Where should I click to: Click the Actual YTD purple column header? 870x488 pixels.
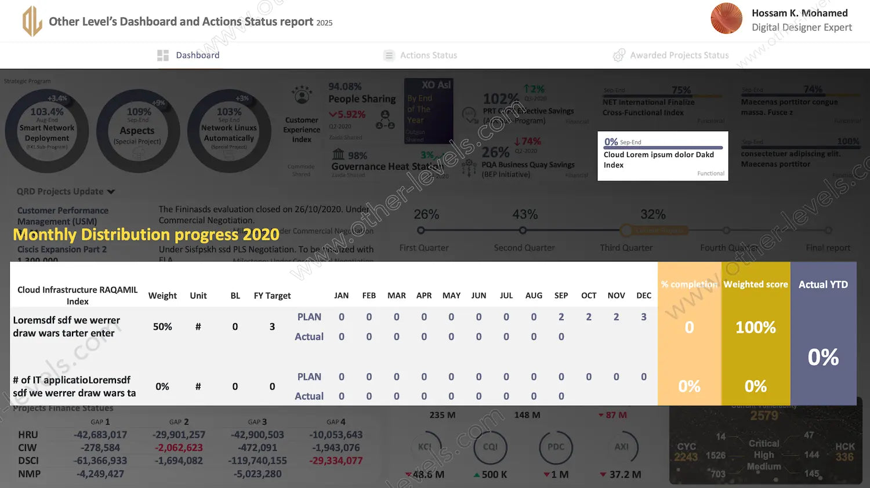[x=823, y=285]
